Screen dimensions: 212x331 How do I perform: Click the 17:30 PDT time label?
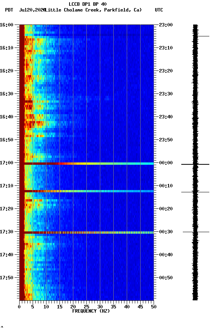(7, 232)
